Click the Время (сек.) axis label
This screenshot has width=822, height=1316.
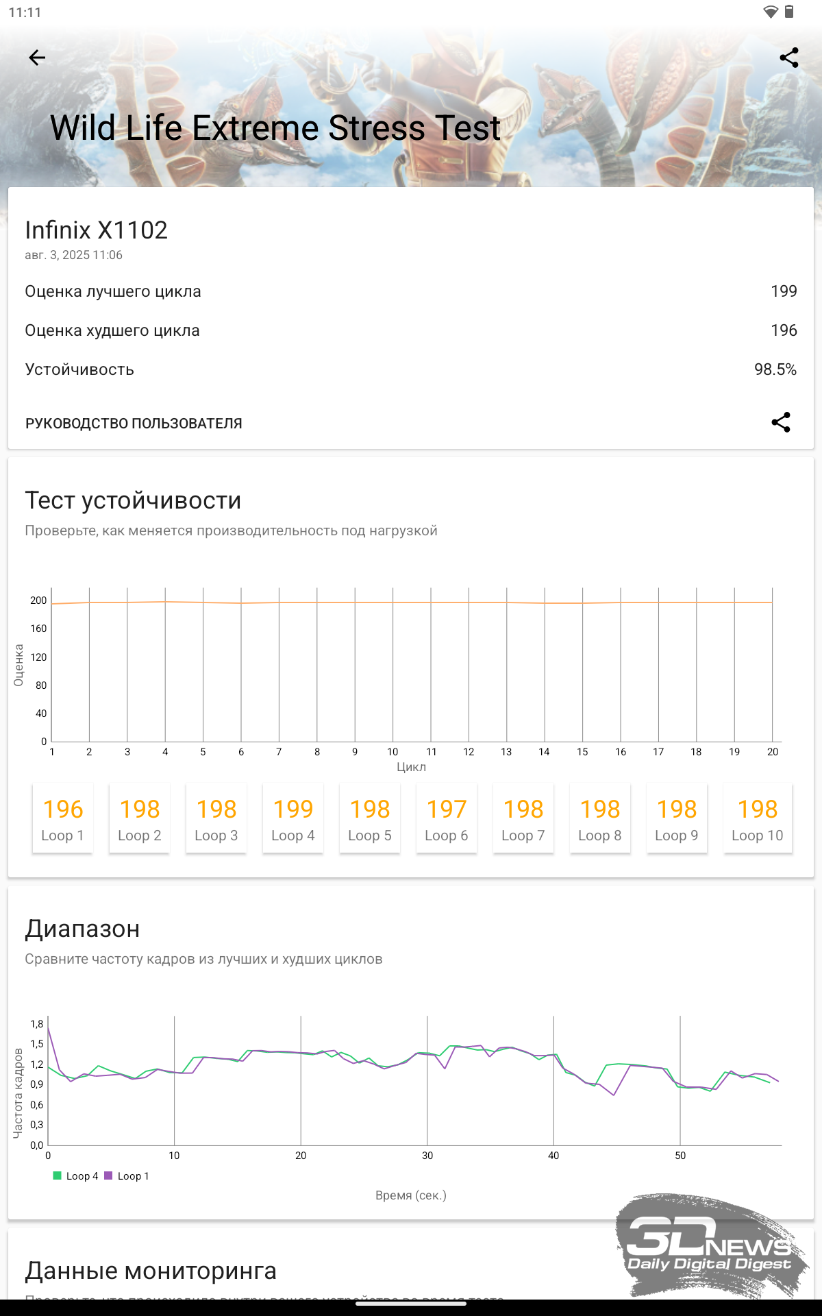tap(411, 1195)
